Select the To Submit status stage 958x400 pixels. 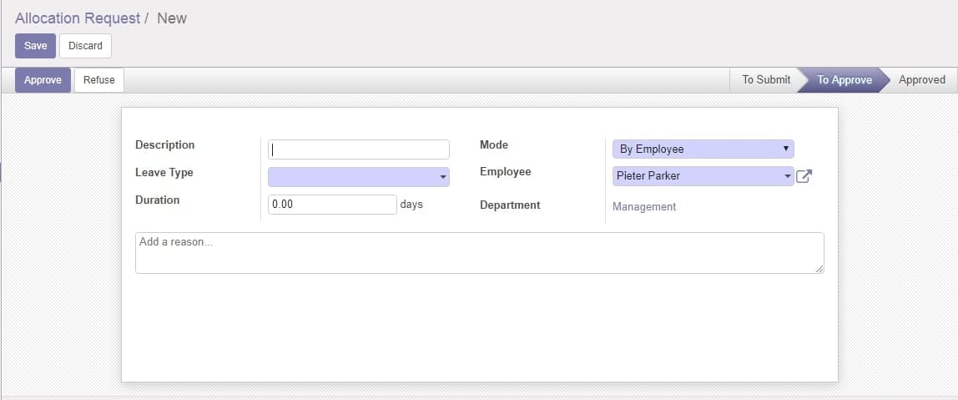766,80
